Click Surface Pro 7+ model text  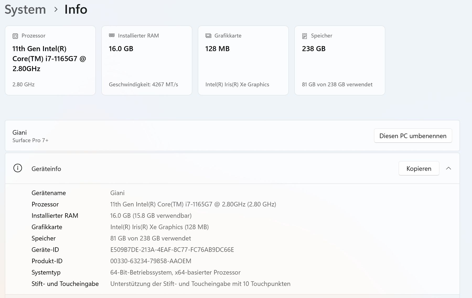pos(30,140)
